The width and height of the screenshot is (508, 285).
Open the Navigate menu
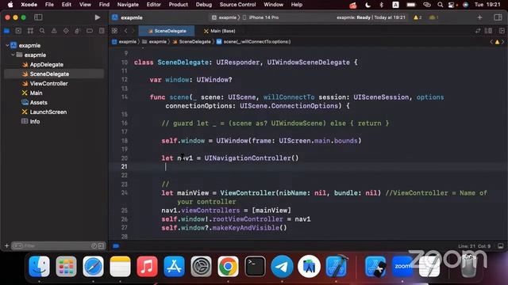coord(128,5)
